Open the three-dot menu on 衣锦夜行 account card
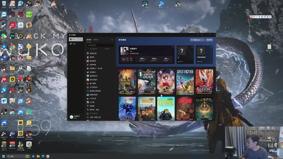Screen dimensions: 283x159 pyautogui.click(x=173, y=47)
